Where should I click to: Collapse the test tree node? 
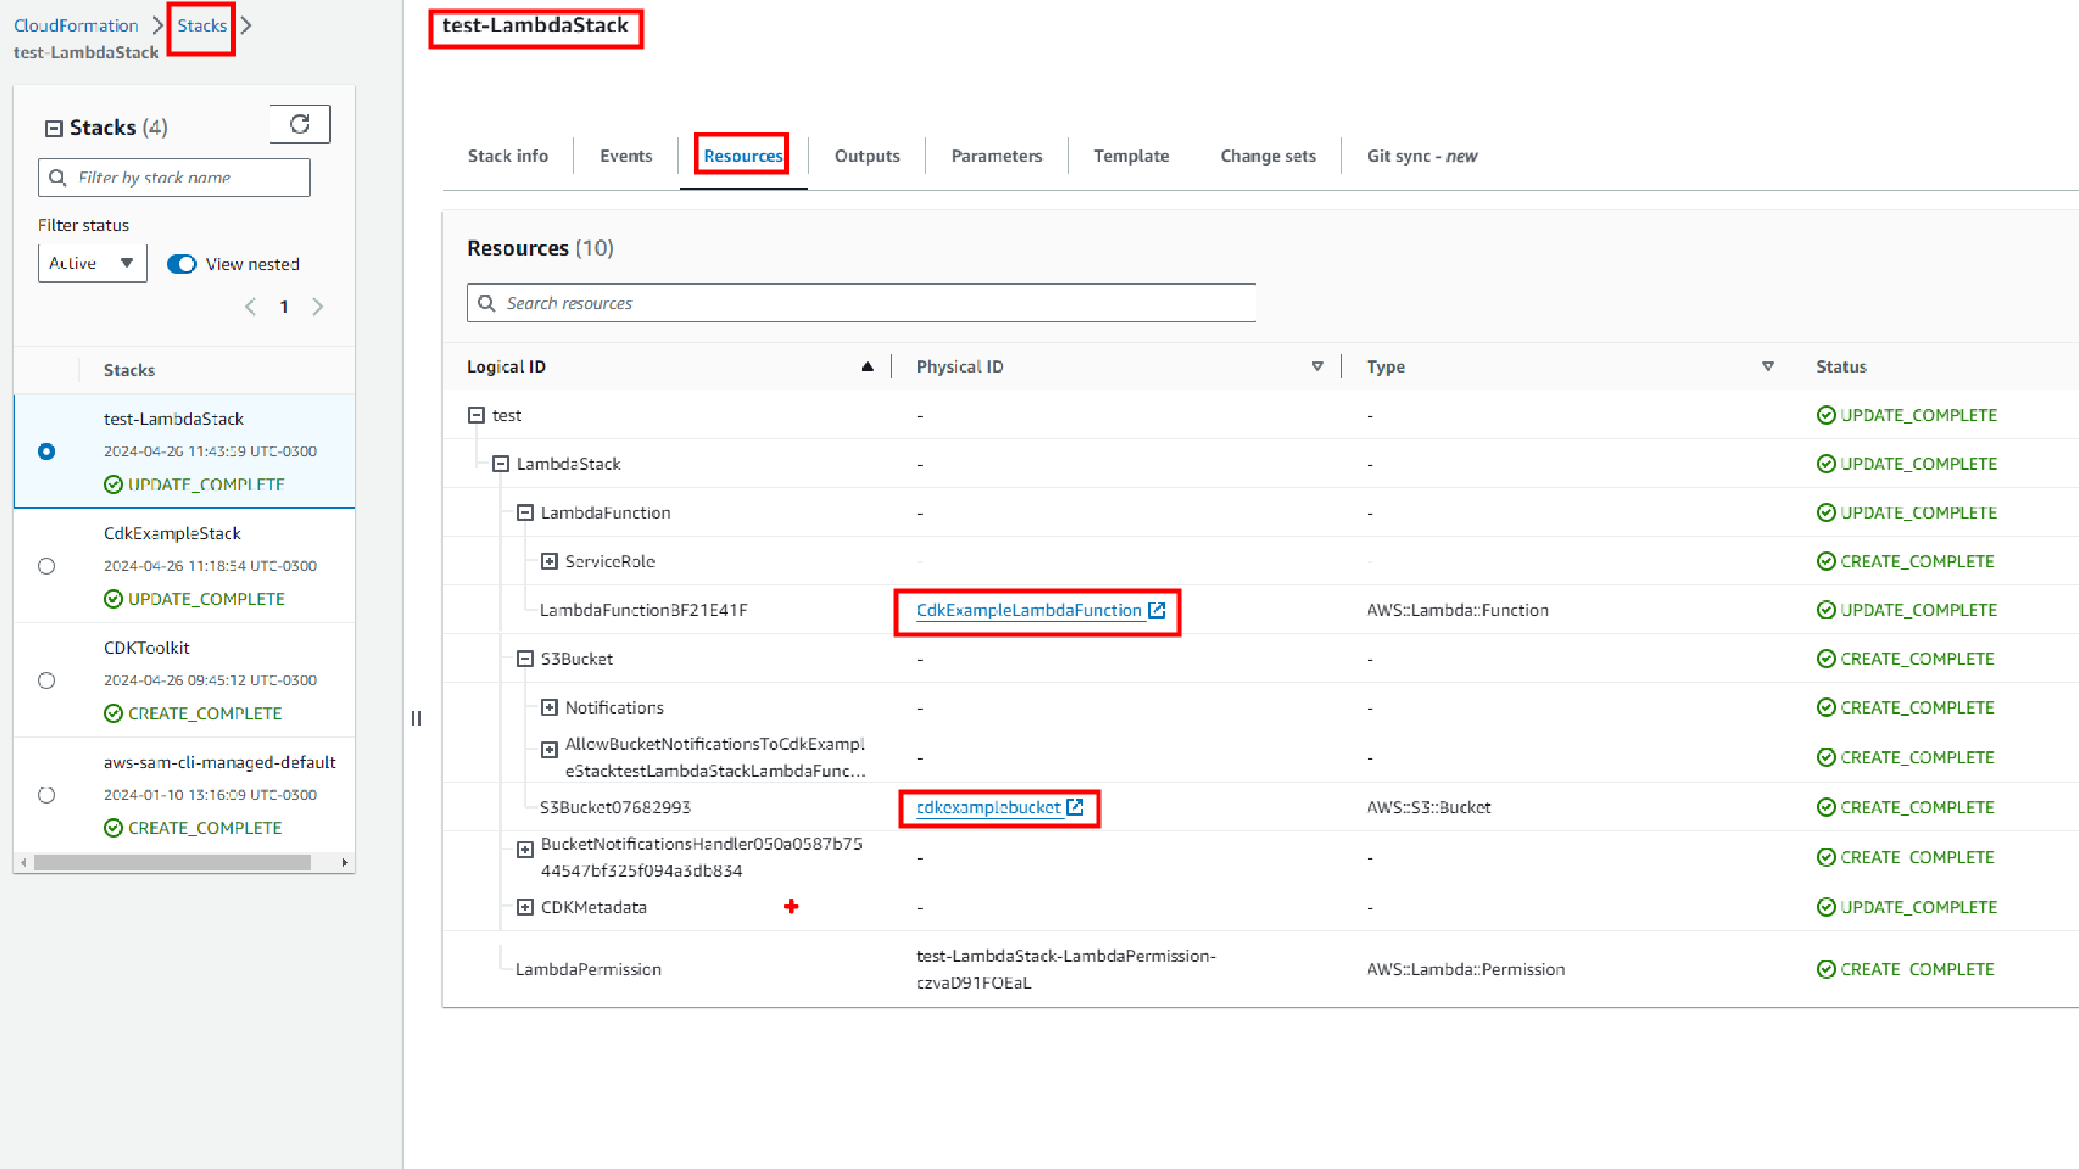476,415
